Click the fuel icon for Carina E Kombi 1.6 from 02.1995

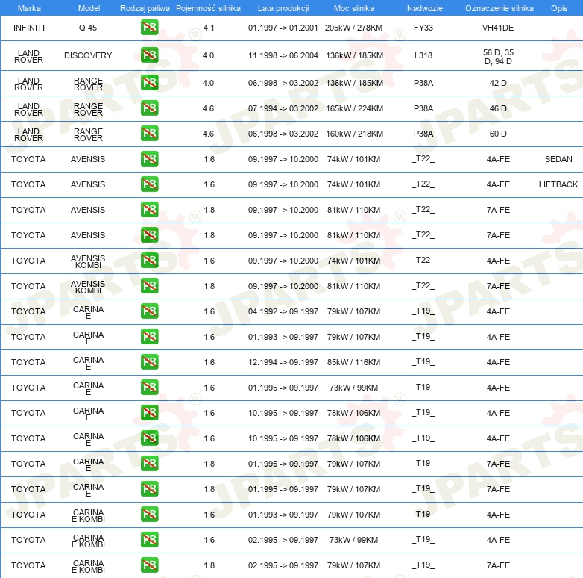(149, 539)
